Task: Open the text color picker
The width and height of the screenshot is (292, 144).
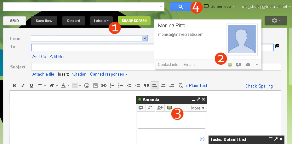Action: pos(65,86)
